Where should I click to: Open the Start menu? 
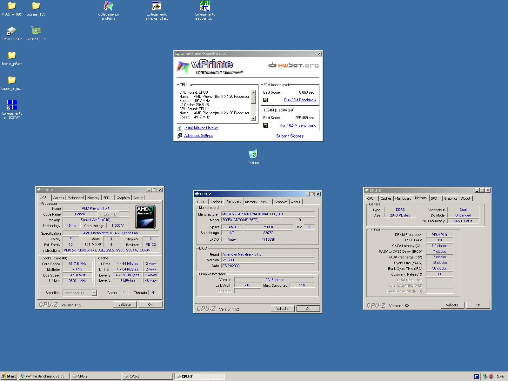point(9,377)
